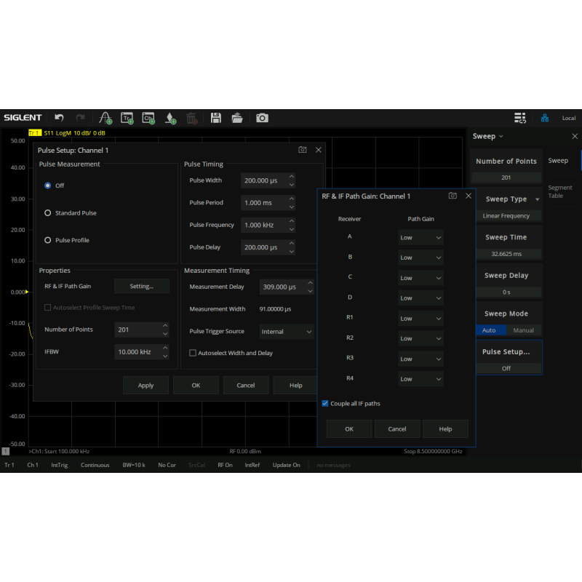Click the screenshot camera icon in toolbar
This screenshot has width=582, height=582.
tap(262, 117)
